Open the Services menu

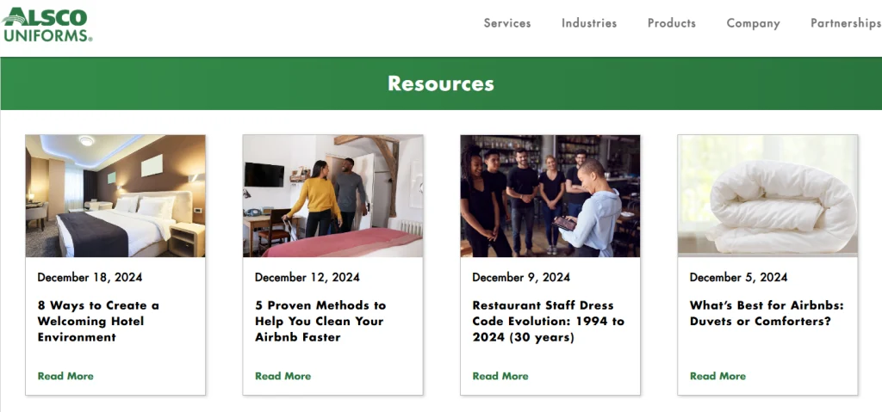(507, 23)
